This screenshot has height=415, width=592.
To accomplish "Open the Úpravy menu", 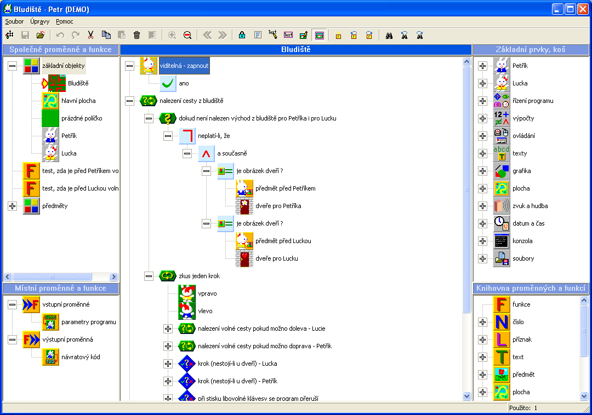I will pyautogui.click(x=40, y=21).
